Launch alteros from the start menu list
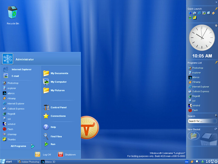218x164 pixels. (9, 93)
